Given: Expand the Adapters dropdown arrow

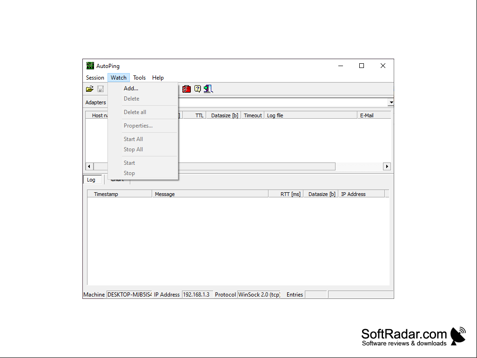Looking at the screenshot, I should (391, 102).
